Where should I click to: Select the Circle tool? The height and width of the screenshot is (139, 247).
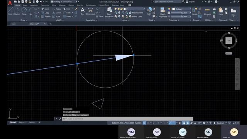pos(24,11)
